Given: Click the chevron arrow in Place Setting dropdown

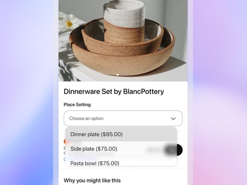Looking at the screenshot, I should tap(173, 119).
